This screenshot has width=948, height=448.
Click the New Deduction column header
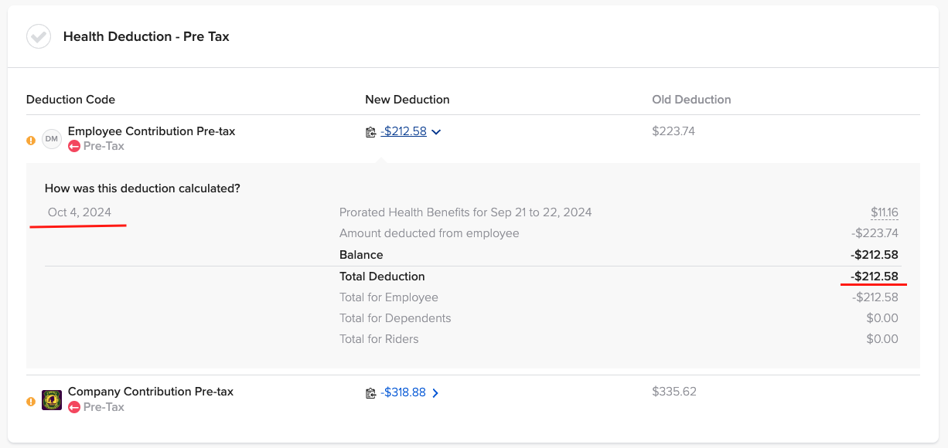(x=408, y=100)
